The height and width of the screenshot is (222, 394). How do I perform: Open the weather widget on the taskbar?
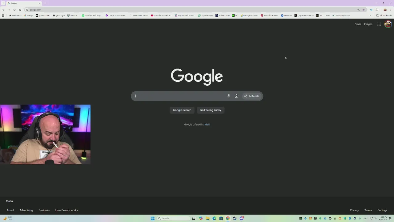tap(7, 218)
